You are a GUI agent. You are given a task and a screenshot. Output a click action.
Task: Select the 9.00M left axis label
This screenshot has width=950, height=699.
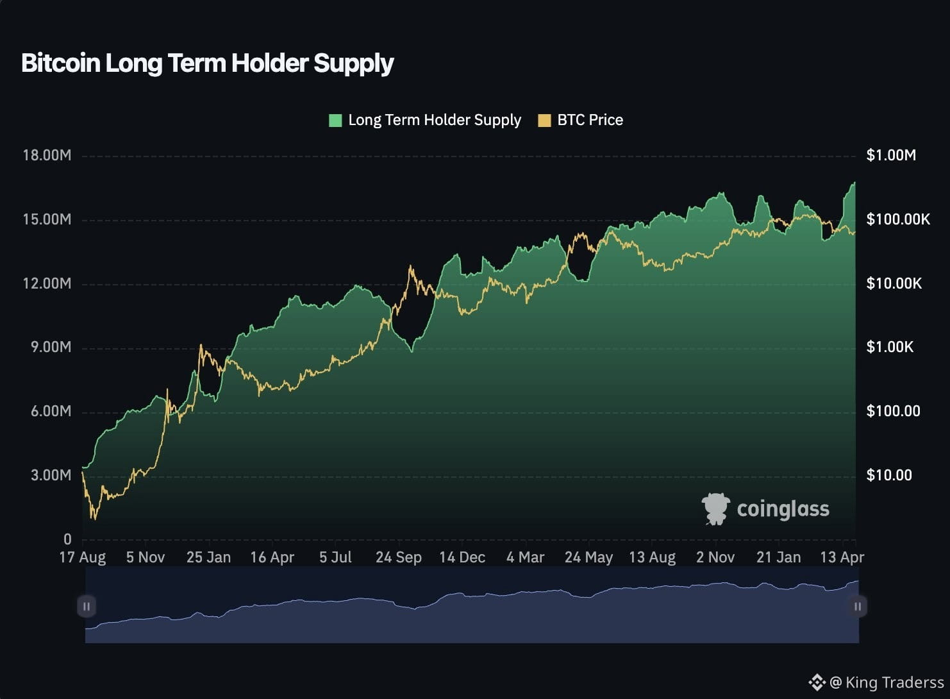pyautogui.click(x=51, y=347)
